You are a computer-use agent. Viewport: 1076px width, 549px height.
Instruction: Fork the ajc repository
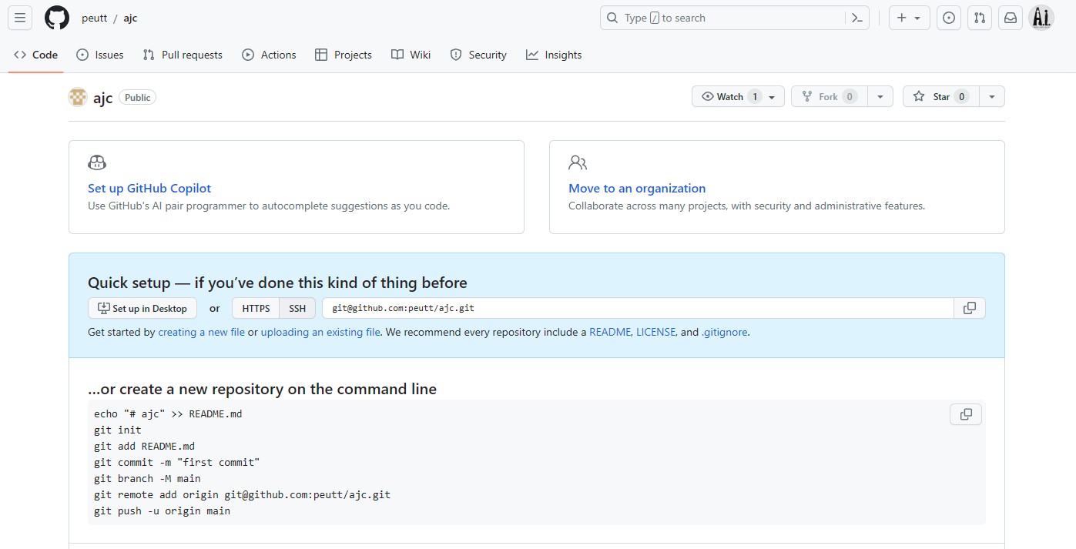tap(829, 96)
